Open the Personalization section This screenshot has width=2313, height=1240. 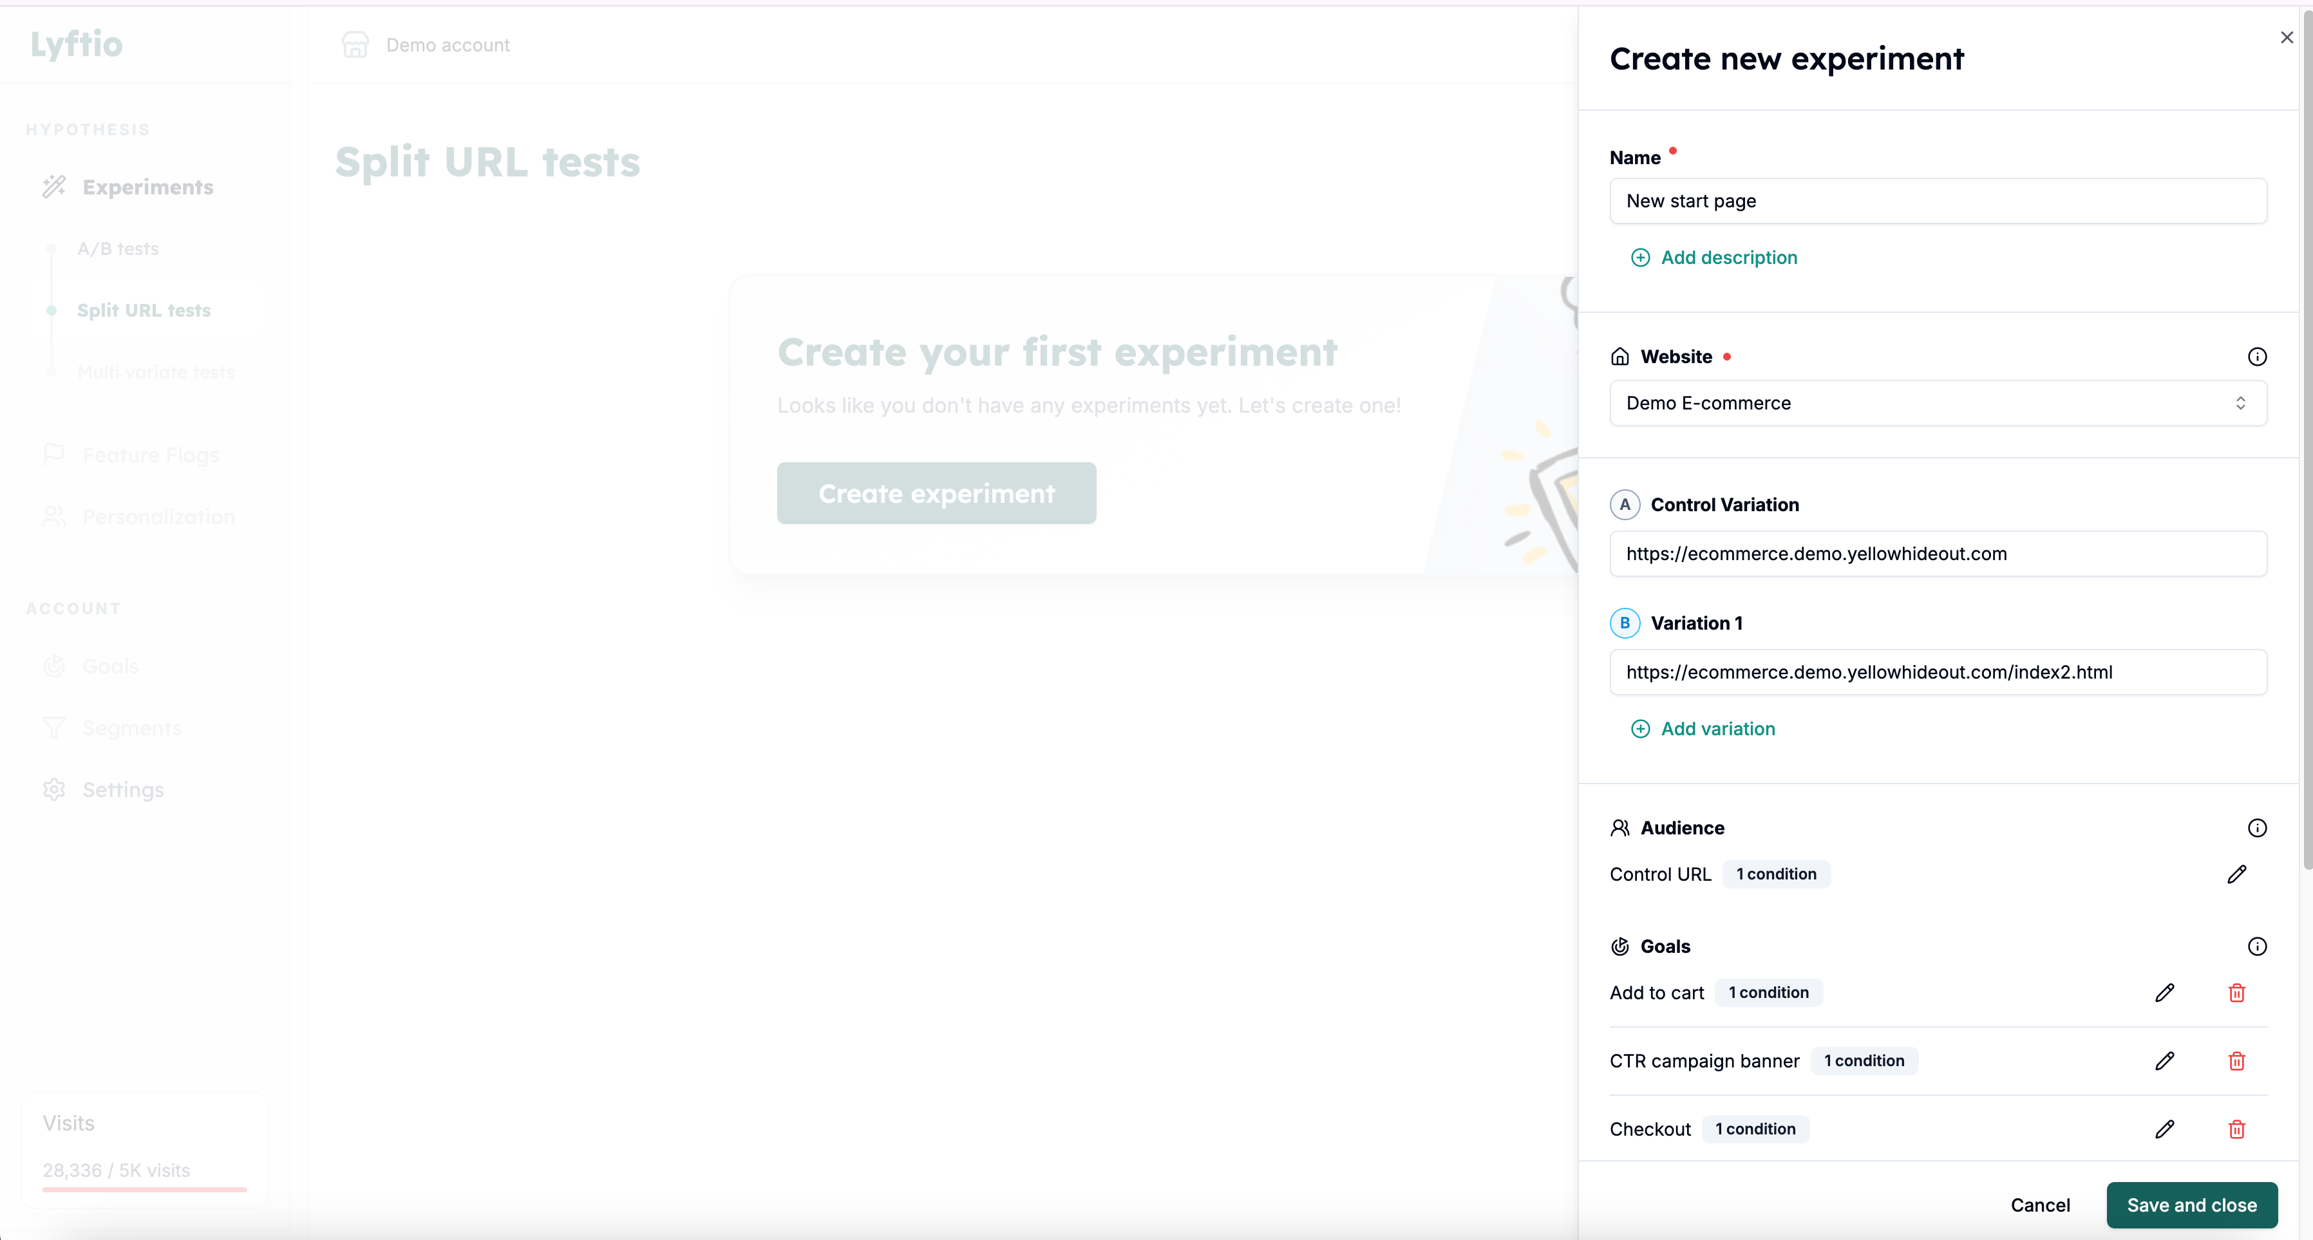pyautogui.click(x=158, y=516)
